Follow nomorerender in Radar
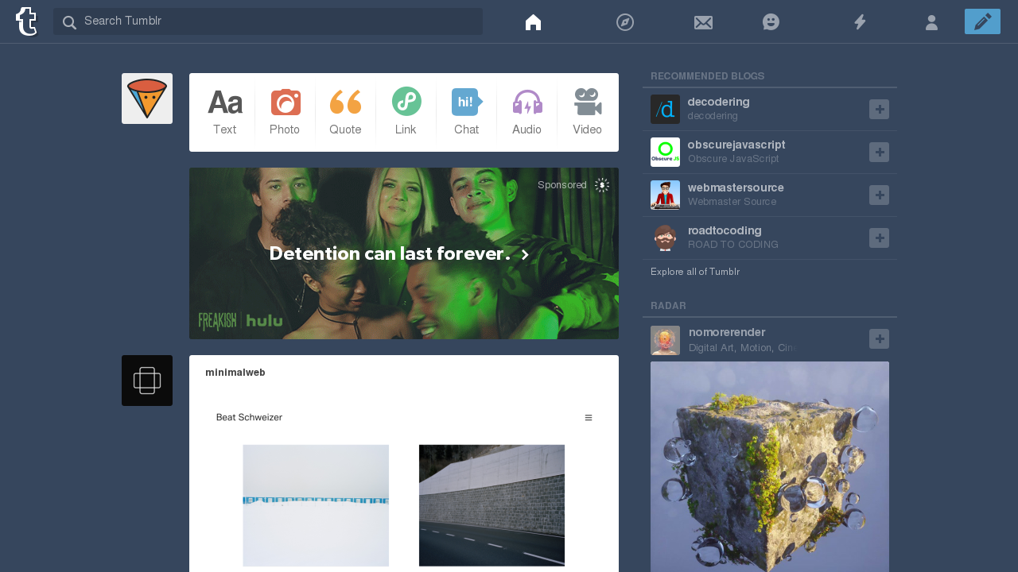 879,339
